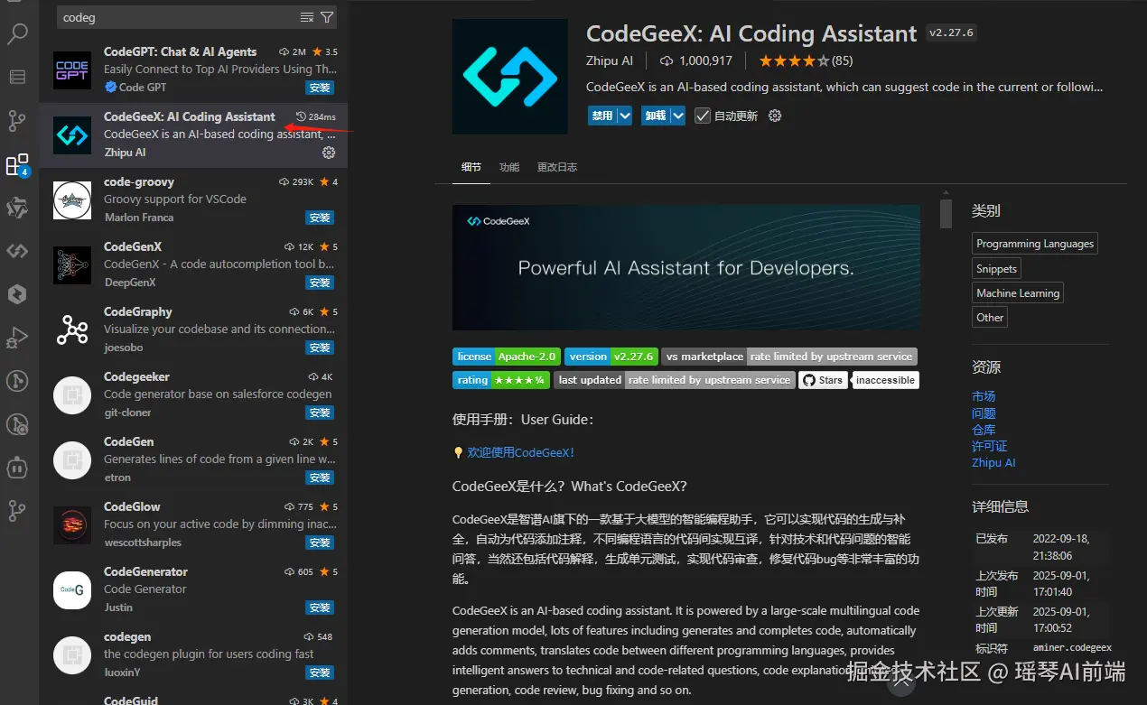Click the hexagon icon in the activity bar
Viewport: 1147px width, 705px height.
[x=17, y=294]
